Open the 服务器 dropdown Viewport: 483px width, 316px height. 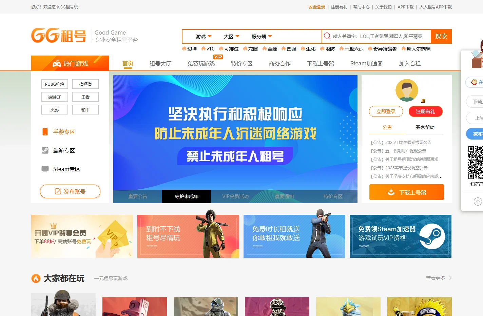262,36
